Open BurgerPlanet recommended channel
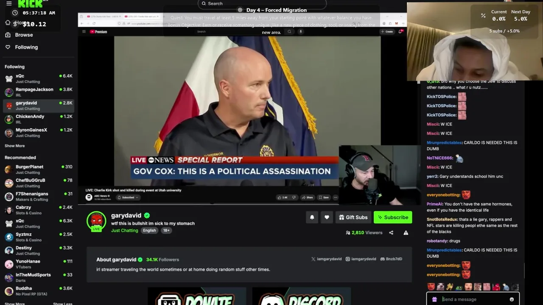The image size is (543, 305). (39, 169)
